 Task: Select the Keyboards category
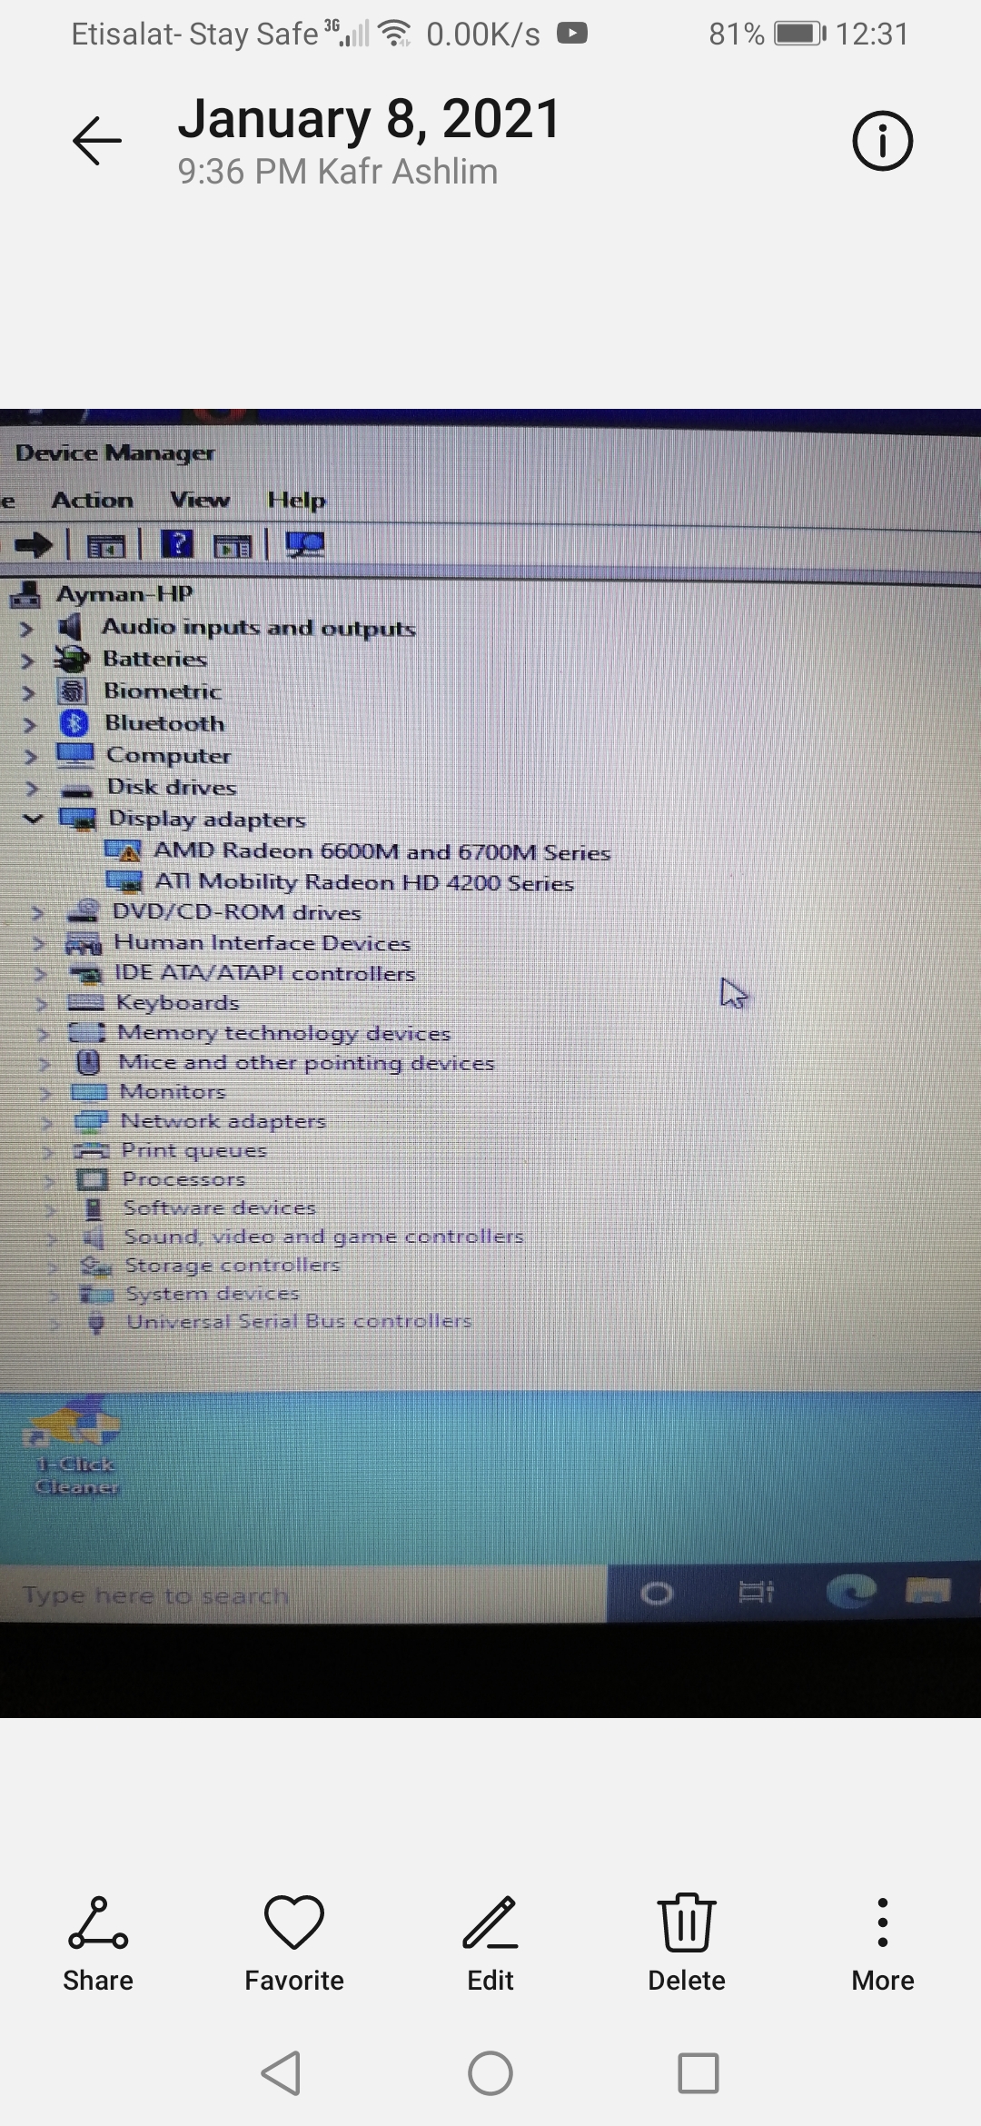coord(178,1003)
